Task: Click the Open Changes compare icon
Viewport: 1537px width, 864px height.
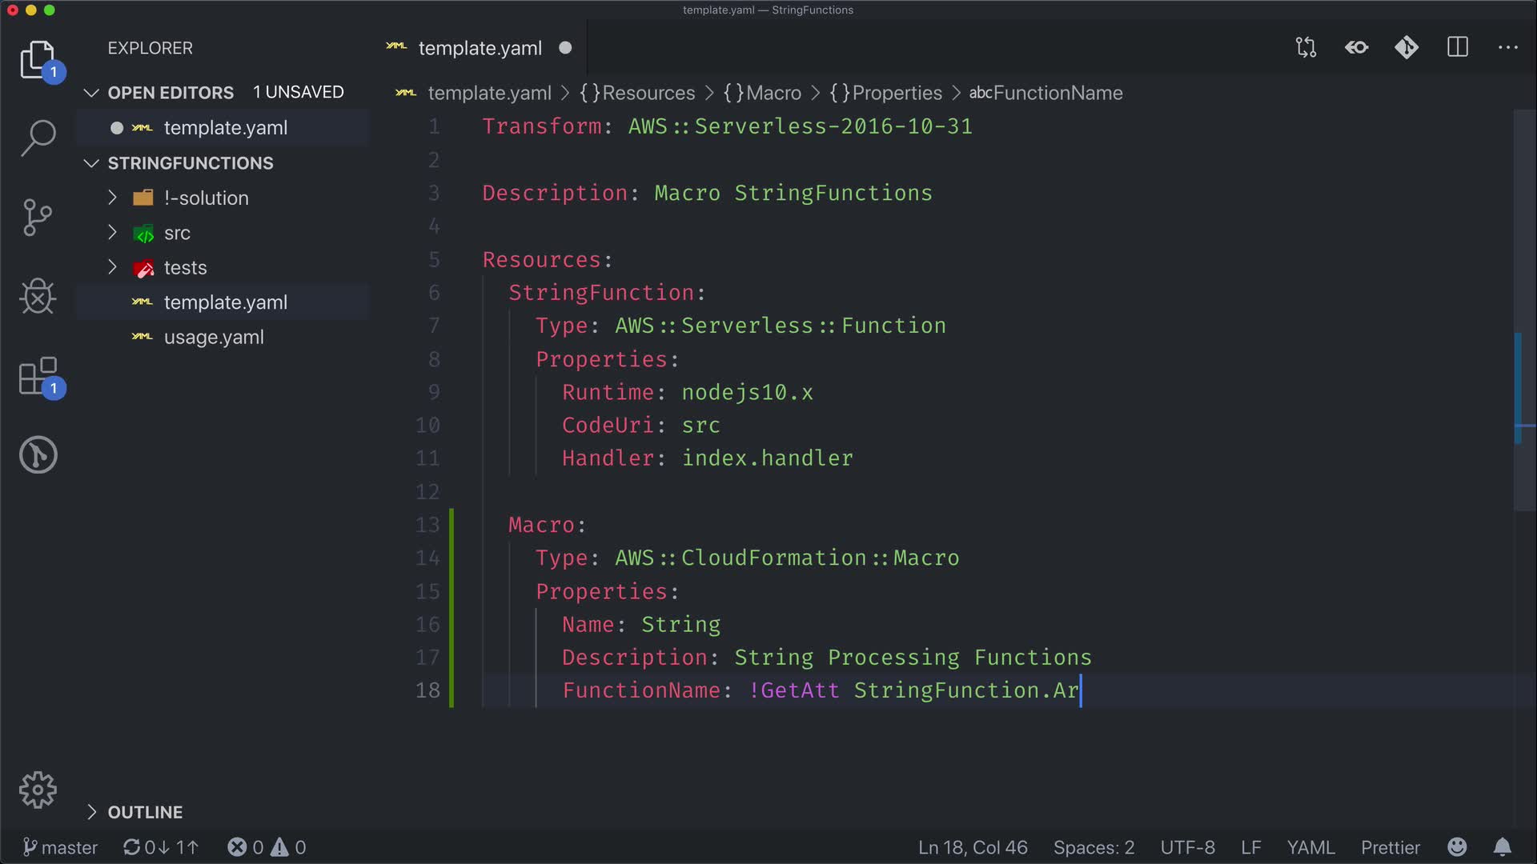Action: tap(1306, 48)
